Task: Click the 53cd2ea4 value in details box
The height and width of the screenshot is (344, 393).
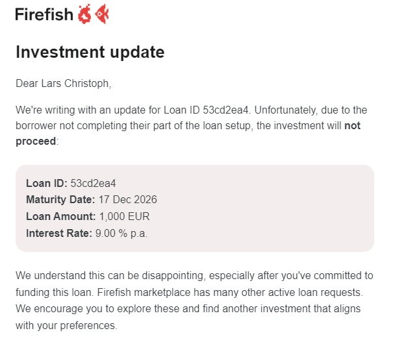Action: click(x=93, y=184)
